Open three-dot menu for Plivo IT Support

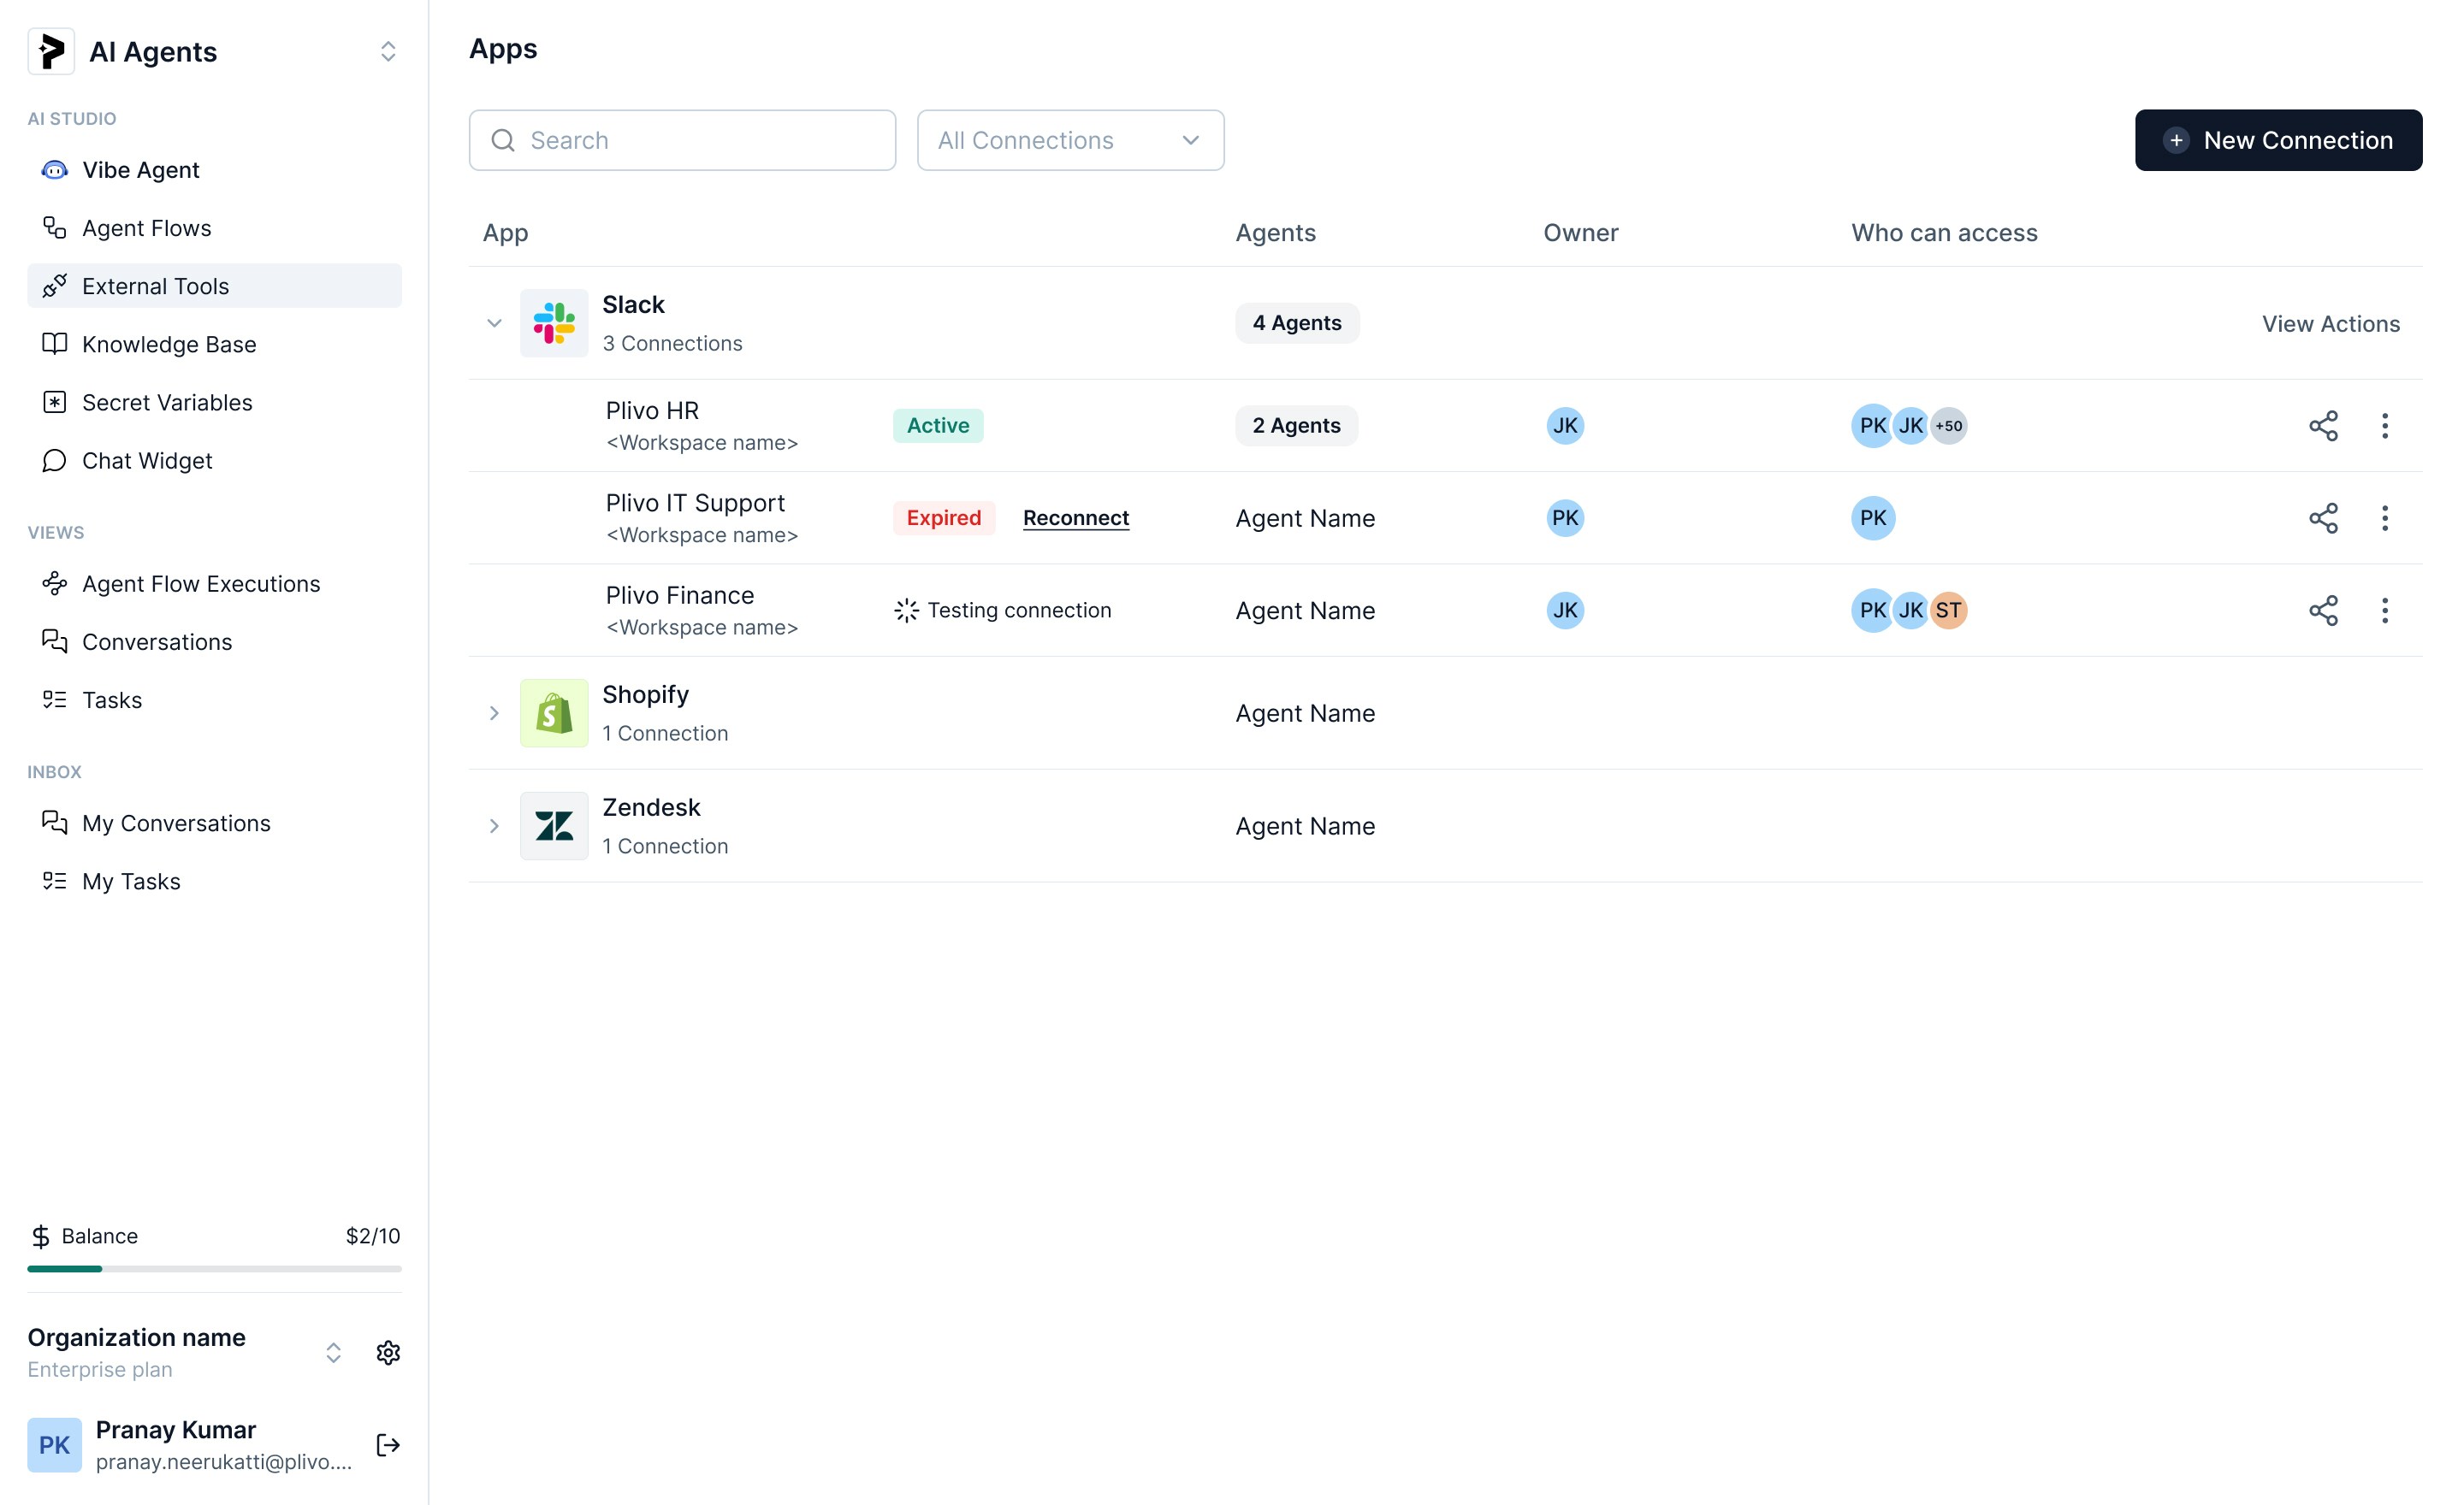[x=2385, y=517]
